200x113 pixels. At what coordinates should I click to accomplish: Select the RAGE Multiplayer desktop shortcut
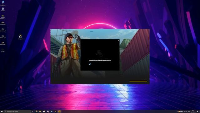pyautogui.click(x=20, y=37)
